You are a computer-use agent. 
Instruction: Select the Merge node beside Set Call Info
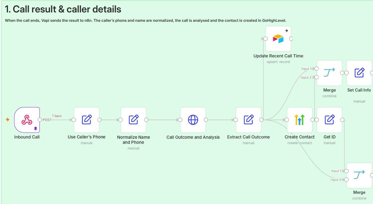pos(330,73)
